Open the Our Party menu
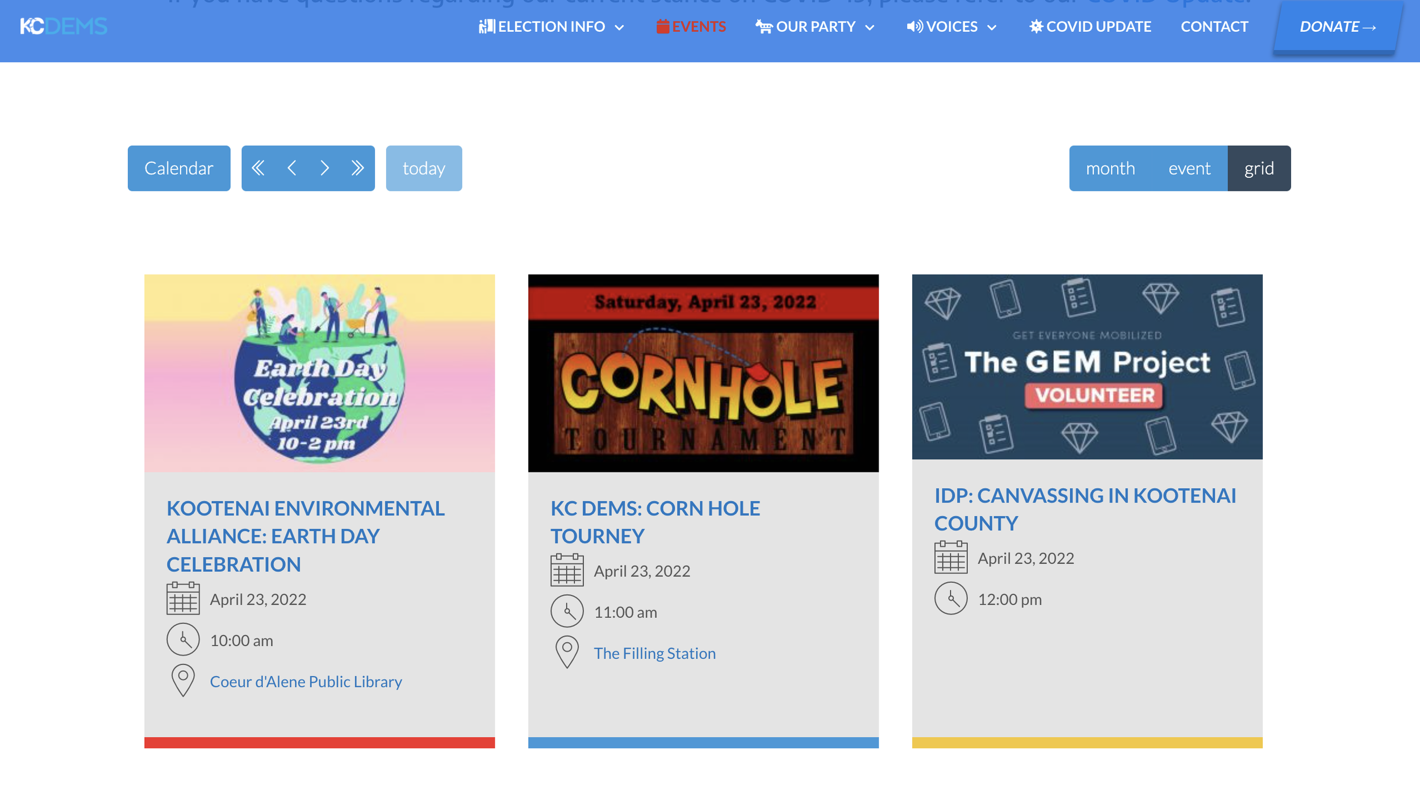This screenshot has height=790, width=1420. tap(815, 26)
